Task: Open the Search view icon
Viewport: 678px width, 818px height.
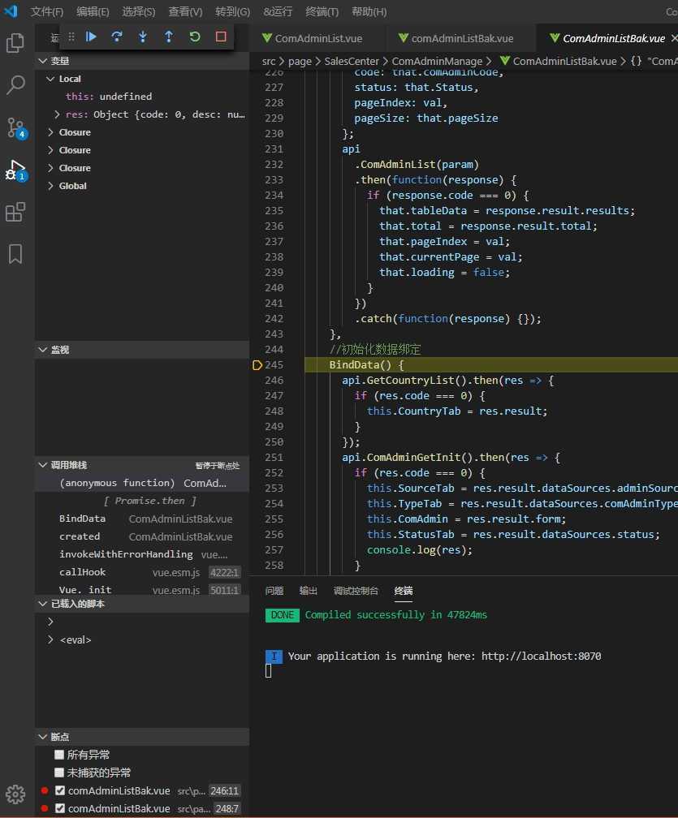Action: click(x=15, y=84)
